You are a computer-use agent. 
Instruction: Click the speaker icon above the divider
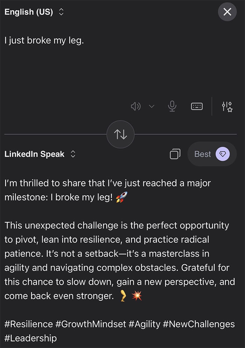[x=136, y=106]
